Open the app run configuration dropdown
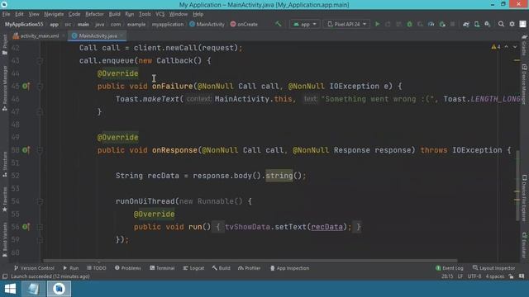 pos(305,24)
